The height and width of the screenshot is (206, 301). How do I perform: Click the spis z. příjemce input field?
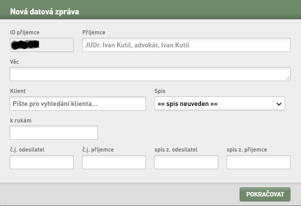(x=259, y=162)
